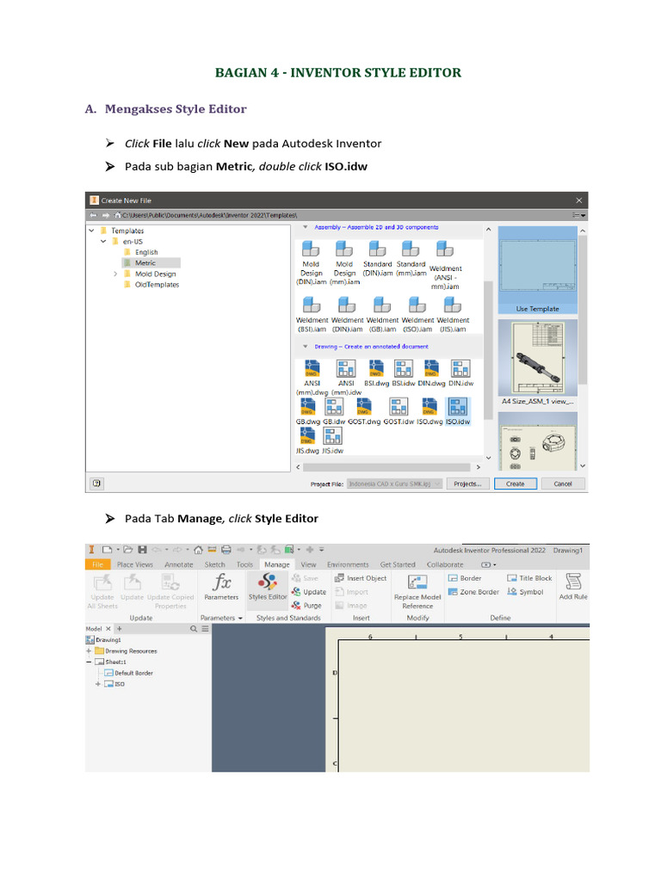The width and height of the screenshot is (661, 881).
Task: Switch to the Place Views tab
Action: [x=135, y=564]
